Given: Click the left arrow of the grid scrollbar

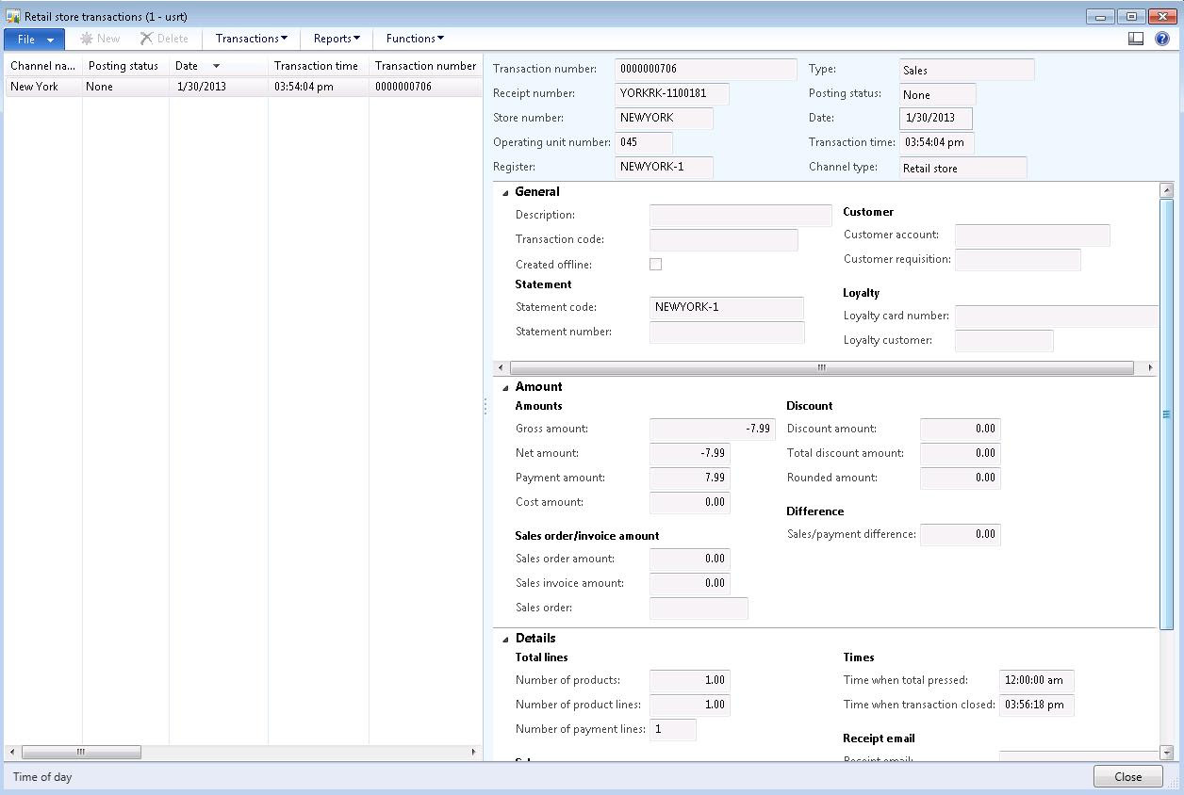Looking at the screenshot, I should pyautogui.click(x=12, y=752).
